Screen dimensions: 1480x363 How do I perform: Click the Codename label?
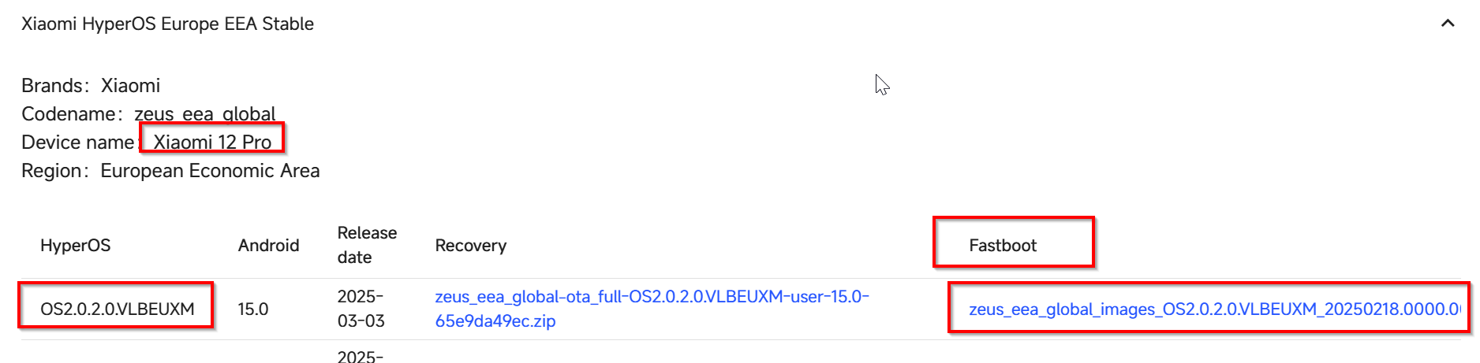(x=69, y=114)
